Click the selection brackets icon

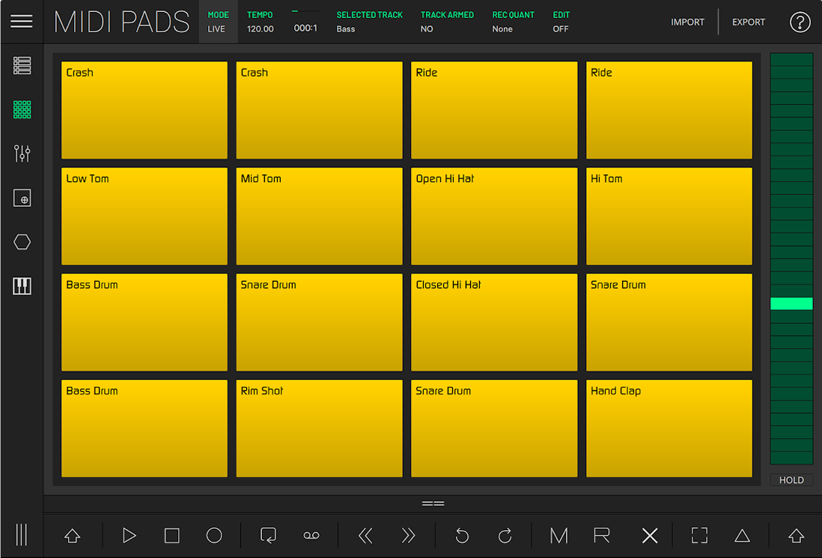click(x=699, y=536)
